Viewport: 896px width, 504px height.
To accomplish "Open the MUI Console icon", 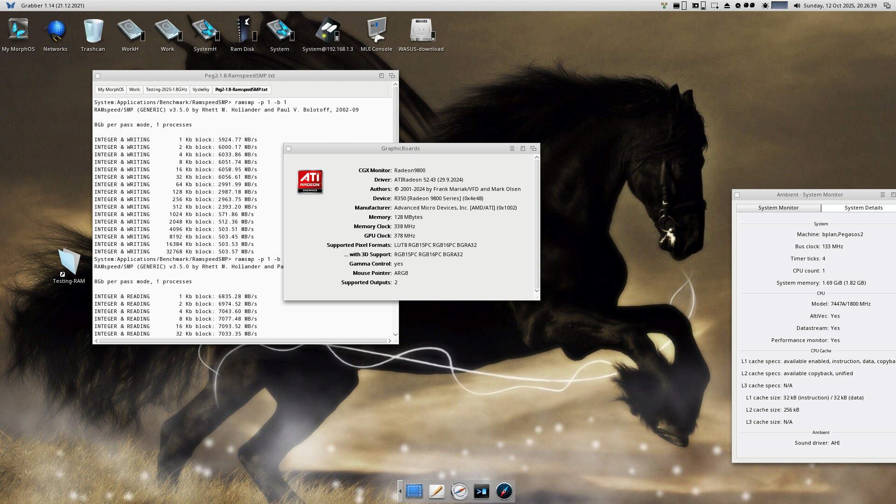I will click(x=376, y=31).
